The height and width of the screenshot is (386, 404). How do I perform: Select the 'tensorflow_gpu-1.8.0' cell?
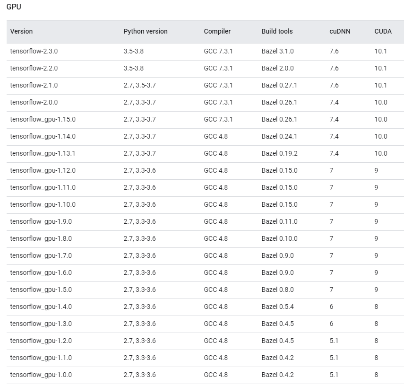pyautogui.click(x=41, y=239)
